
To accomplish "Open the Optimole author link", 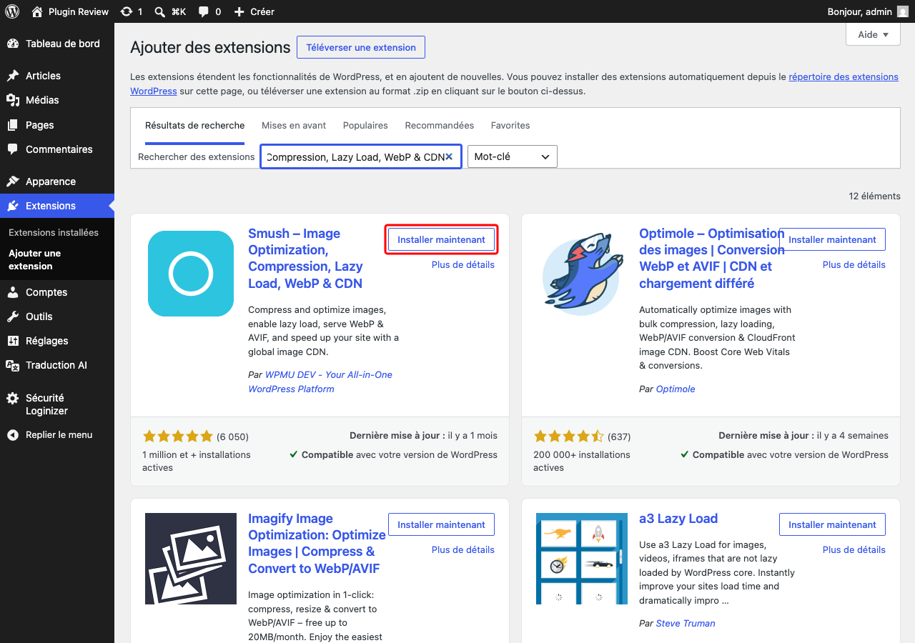I will tap(676, 389).
